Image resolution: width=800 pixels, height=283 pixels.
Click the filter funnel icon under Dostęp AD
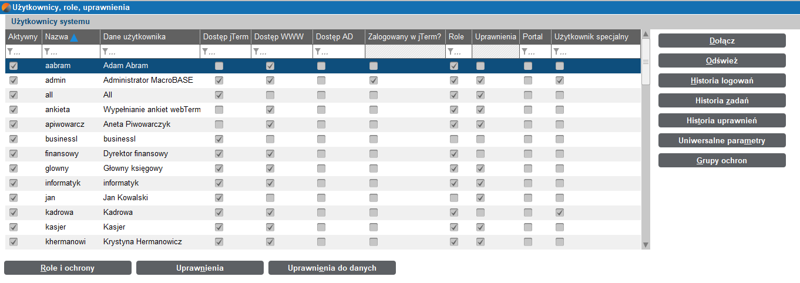pyautogui.click(x=318, y=52)
